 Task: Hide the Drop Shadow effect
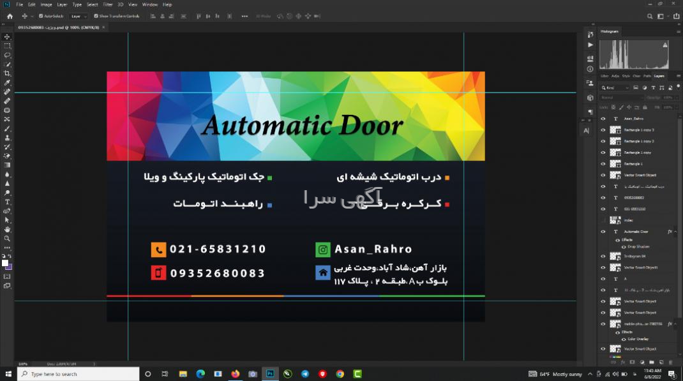point(624,247)
